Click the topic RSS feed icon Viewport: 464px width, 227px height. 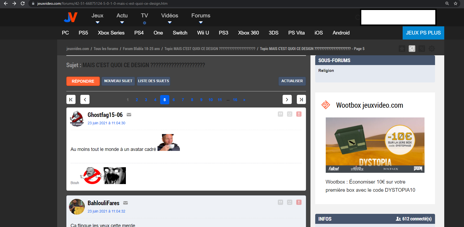(422, 49)
